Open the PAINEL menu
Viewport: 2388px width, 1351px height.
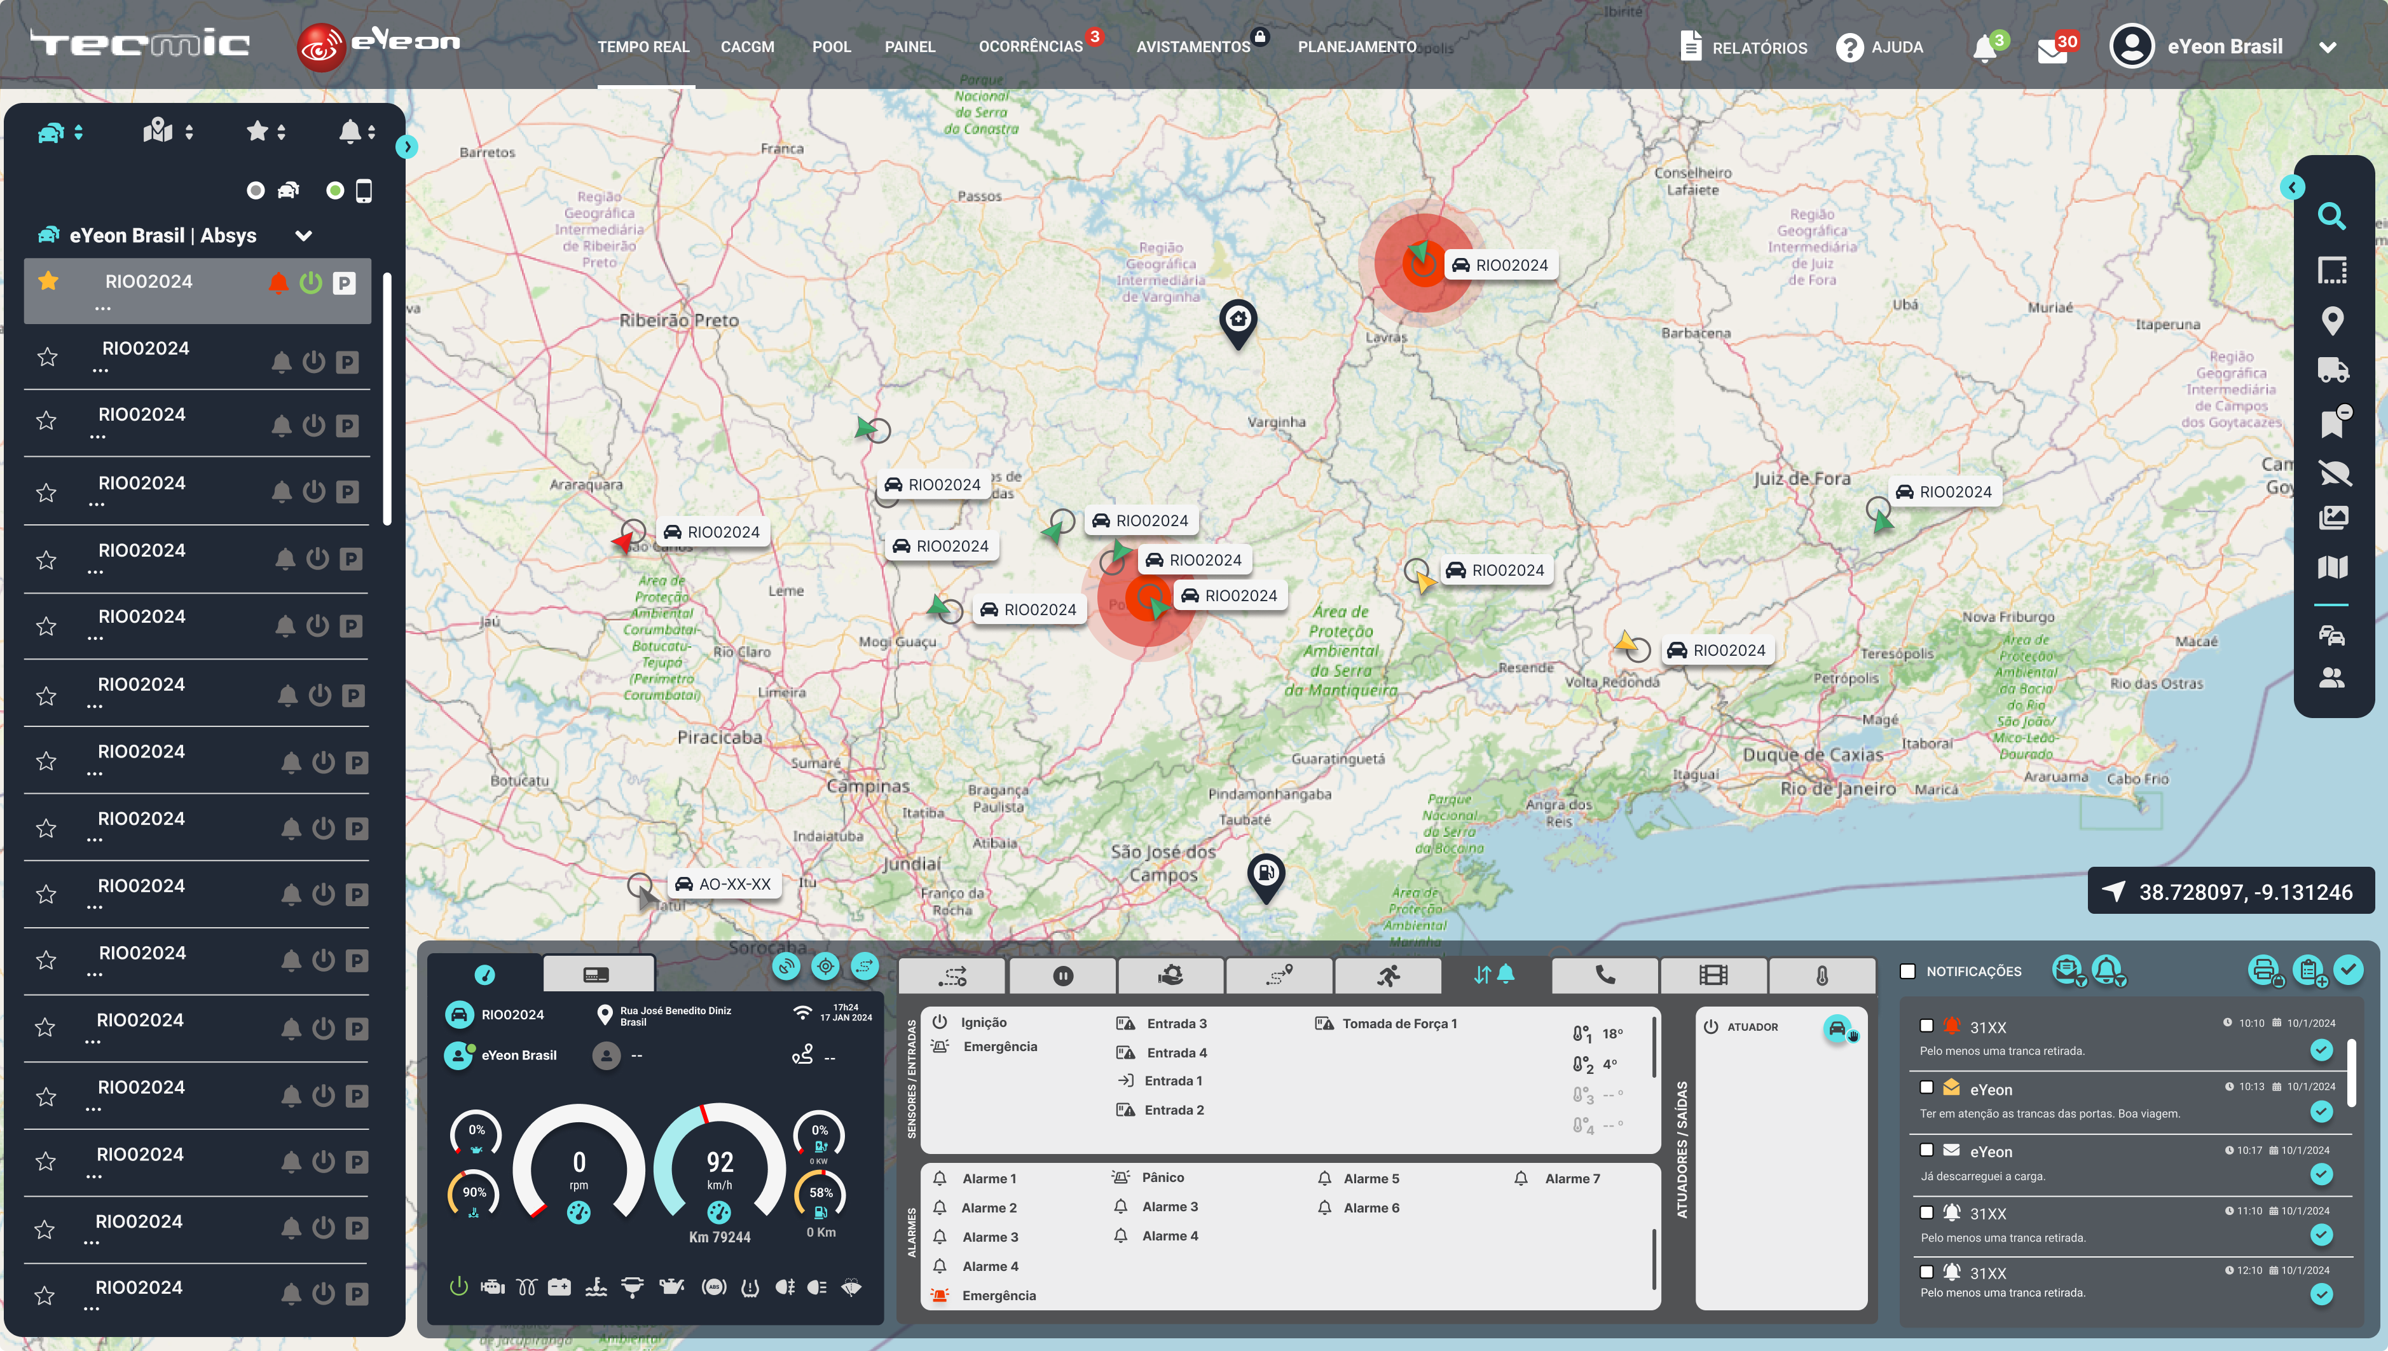(910, 46)
